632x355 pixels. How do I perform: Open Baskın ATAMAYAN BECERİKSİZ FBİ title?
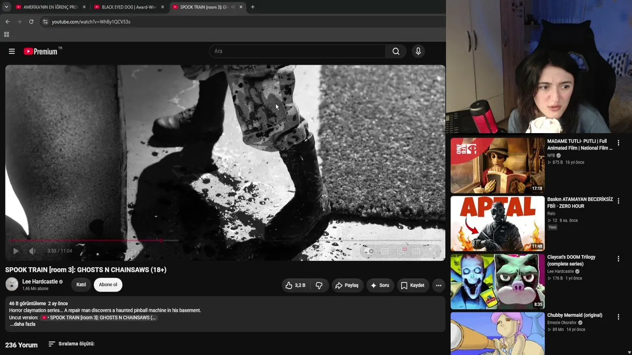(580, 203)
